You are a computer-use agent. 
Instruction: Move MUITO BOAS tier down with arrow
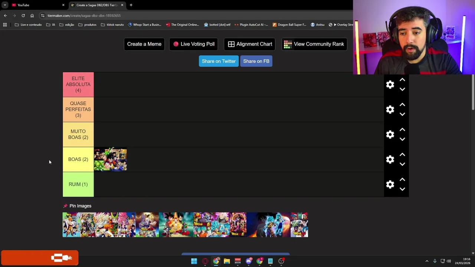click(402, 139)
